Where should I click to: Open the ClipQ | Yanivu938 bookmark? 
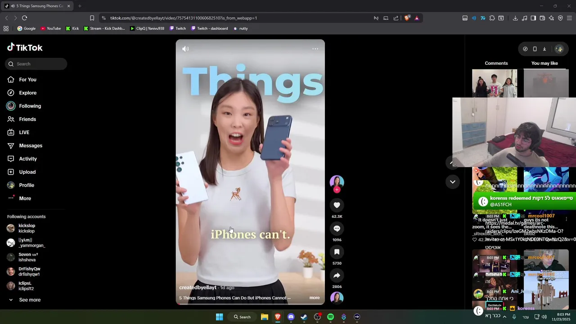tap(147, 28)
